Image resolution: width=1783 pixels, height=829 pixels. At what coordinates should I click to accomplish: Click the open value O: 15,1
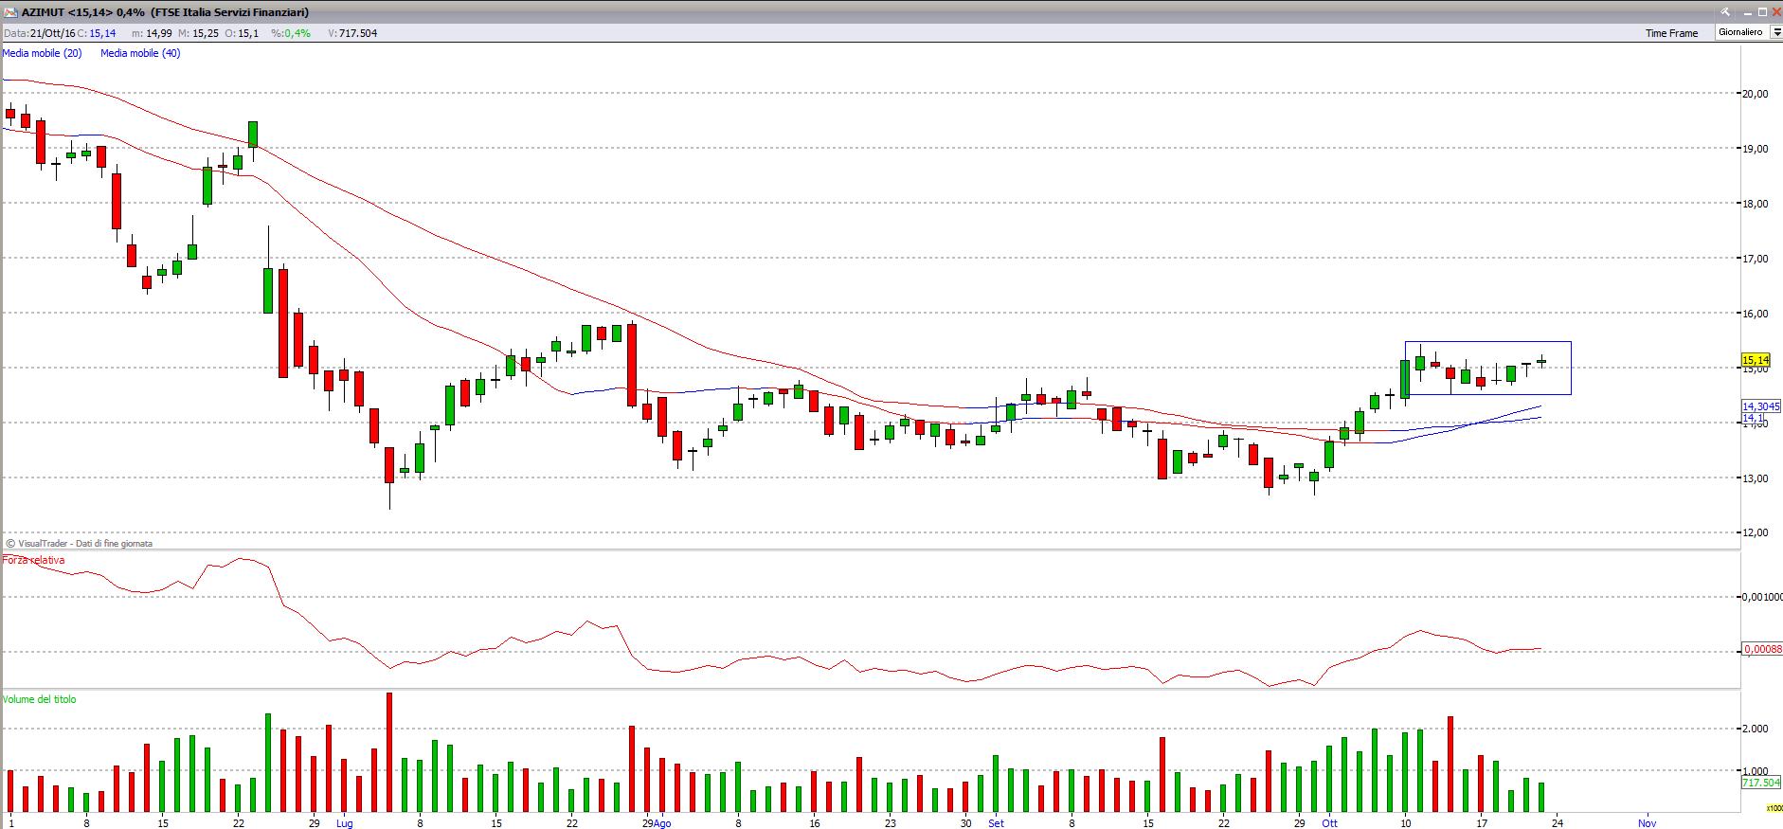coord(243,33)
